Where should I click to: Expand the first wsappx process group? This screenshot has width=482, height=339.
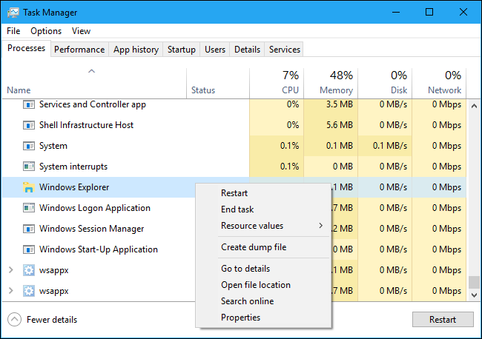click(10, 270)
